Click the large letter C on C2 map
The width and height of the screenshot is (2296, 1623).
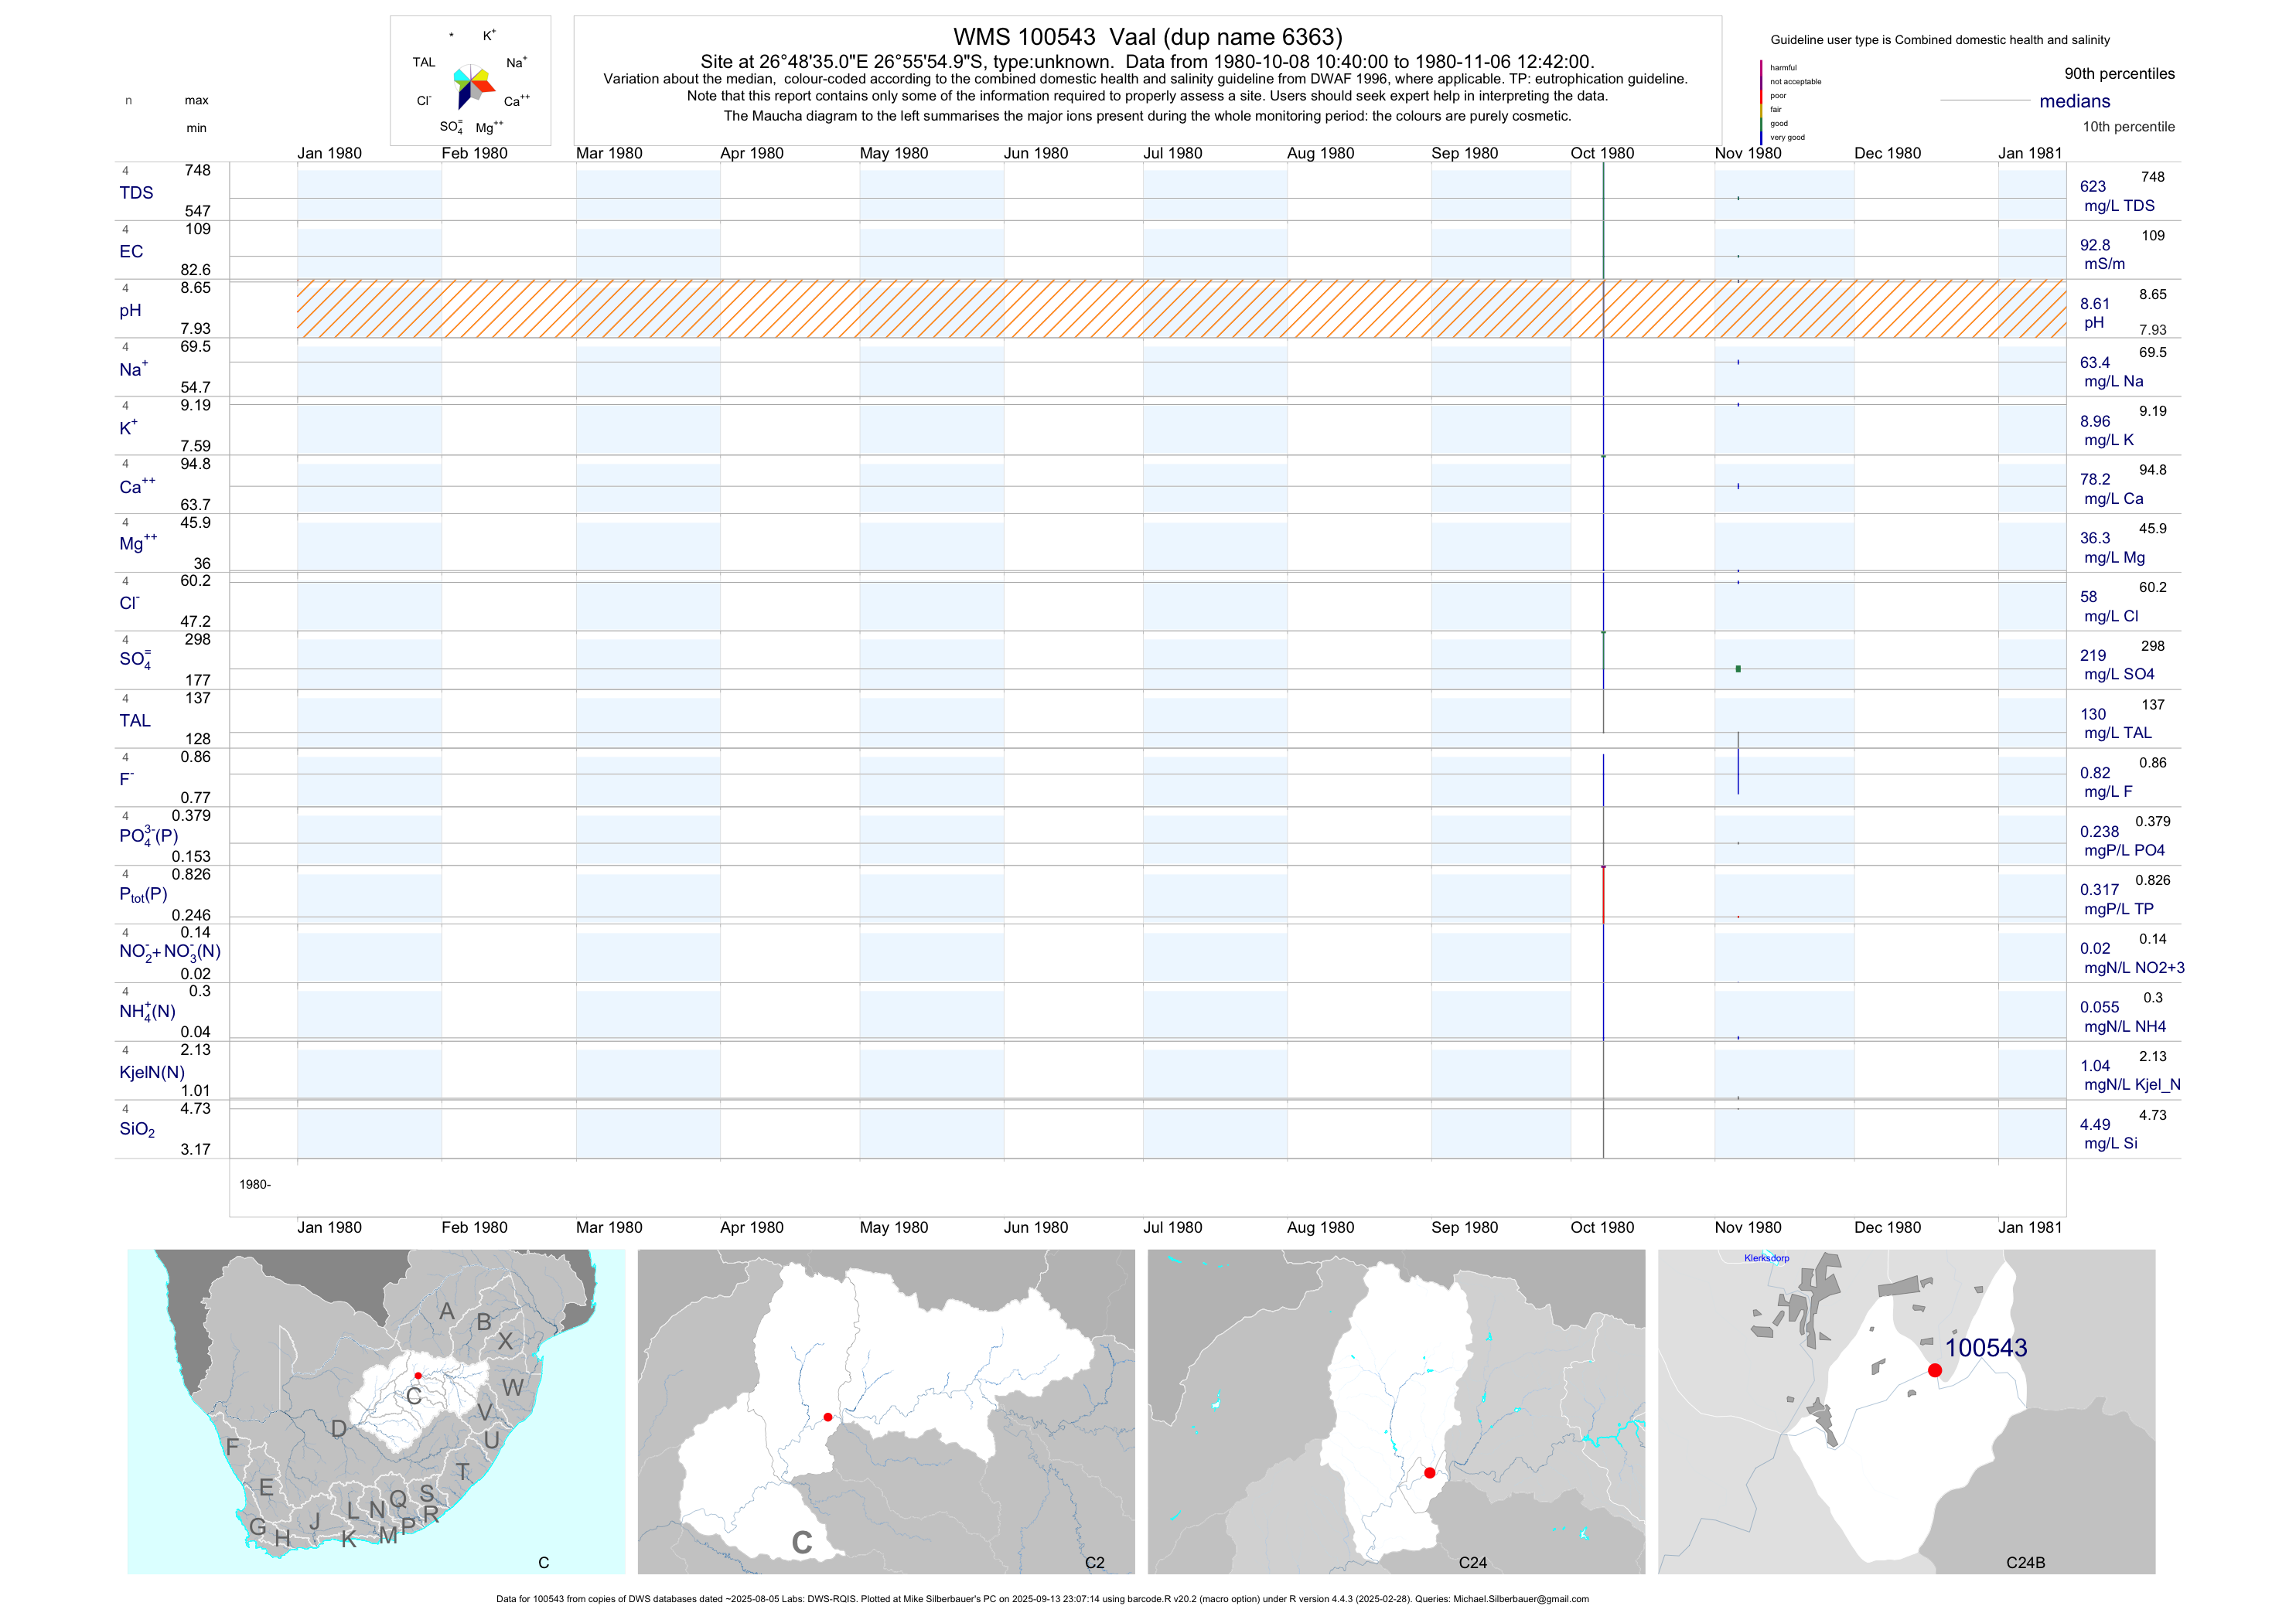(x=801, y=1543)
